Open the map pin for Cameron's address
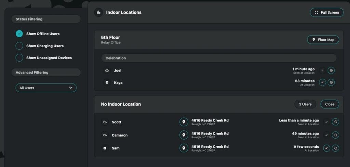This screenshot has height=167, width=350. click(184, 135)
